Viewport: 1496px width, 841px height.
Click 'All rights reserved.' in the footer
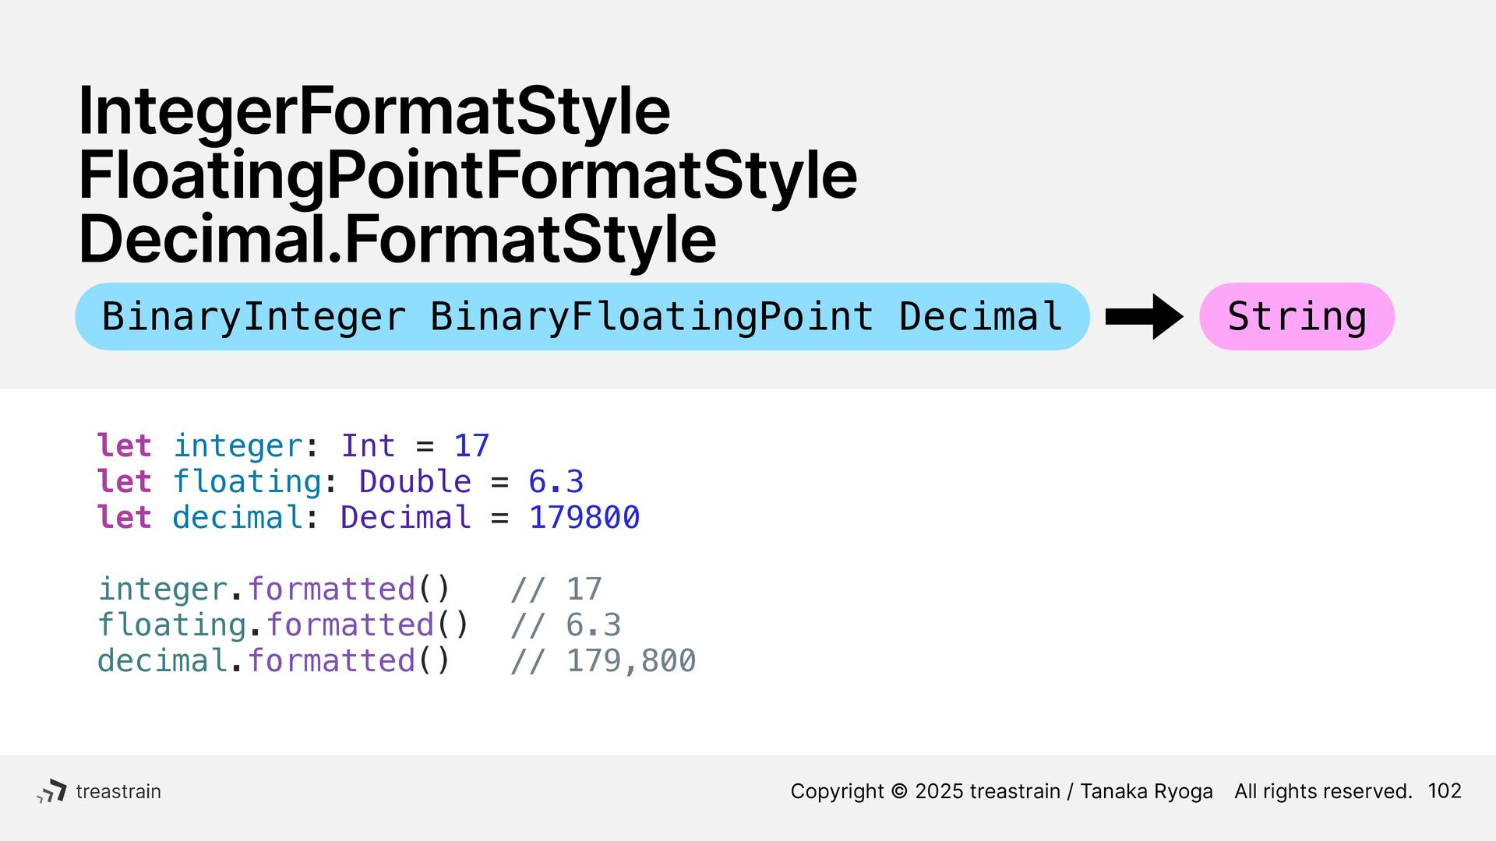pos(1323,791)
